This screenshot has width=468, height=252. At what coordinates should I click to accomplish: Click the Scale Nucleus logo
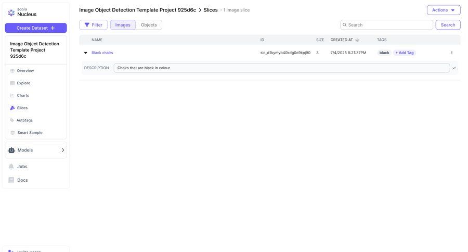pyautogui.click(x=22, y=12)
